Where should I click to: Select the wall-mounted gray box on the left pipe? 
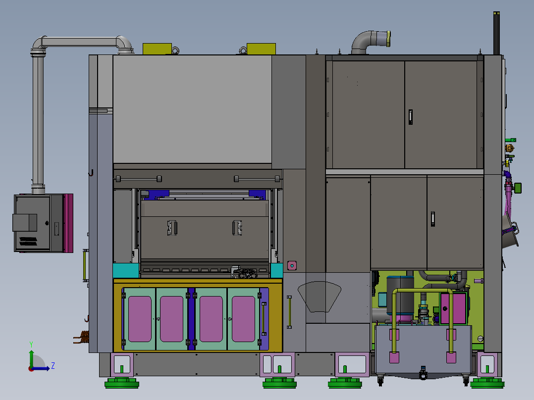[39, 223]
